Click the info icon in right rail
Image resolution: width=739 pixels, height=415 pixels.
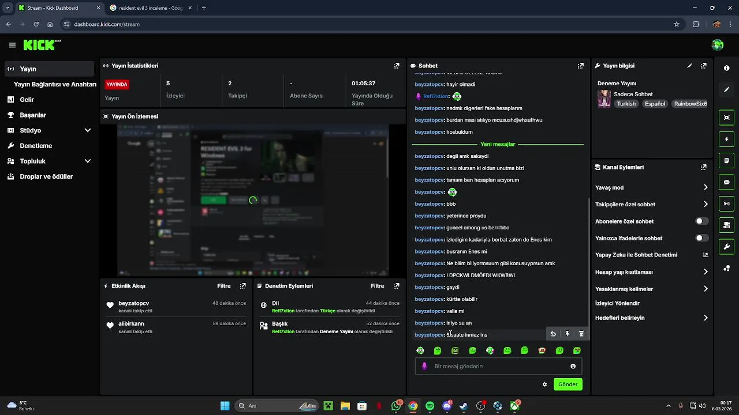(726, 68)
